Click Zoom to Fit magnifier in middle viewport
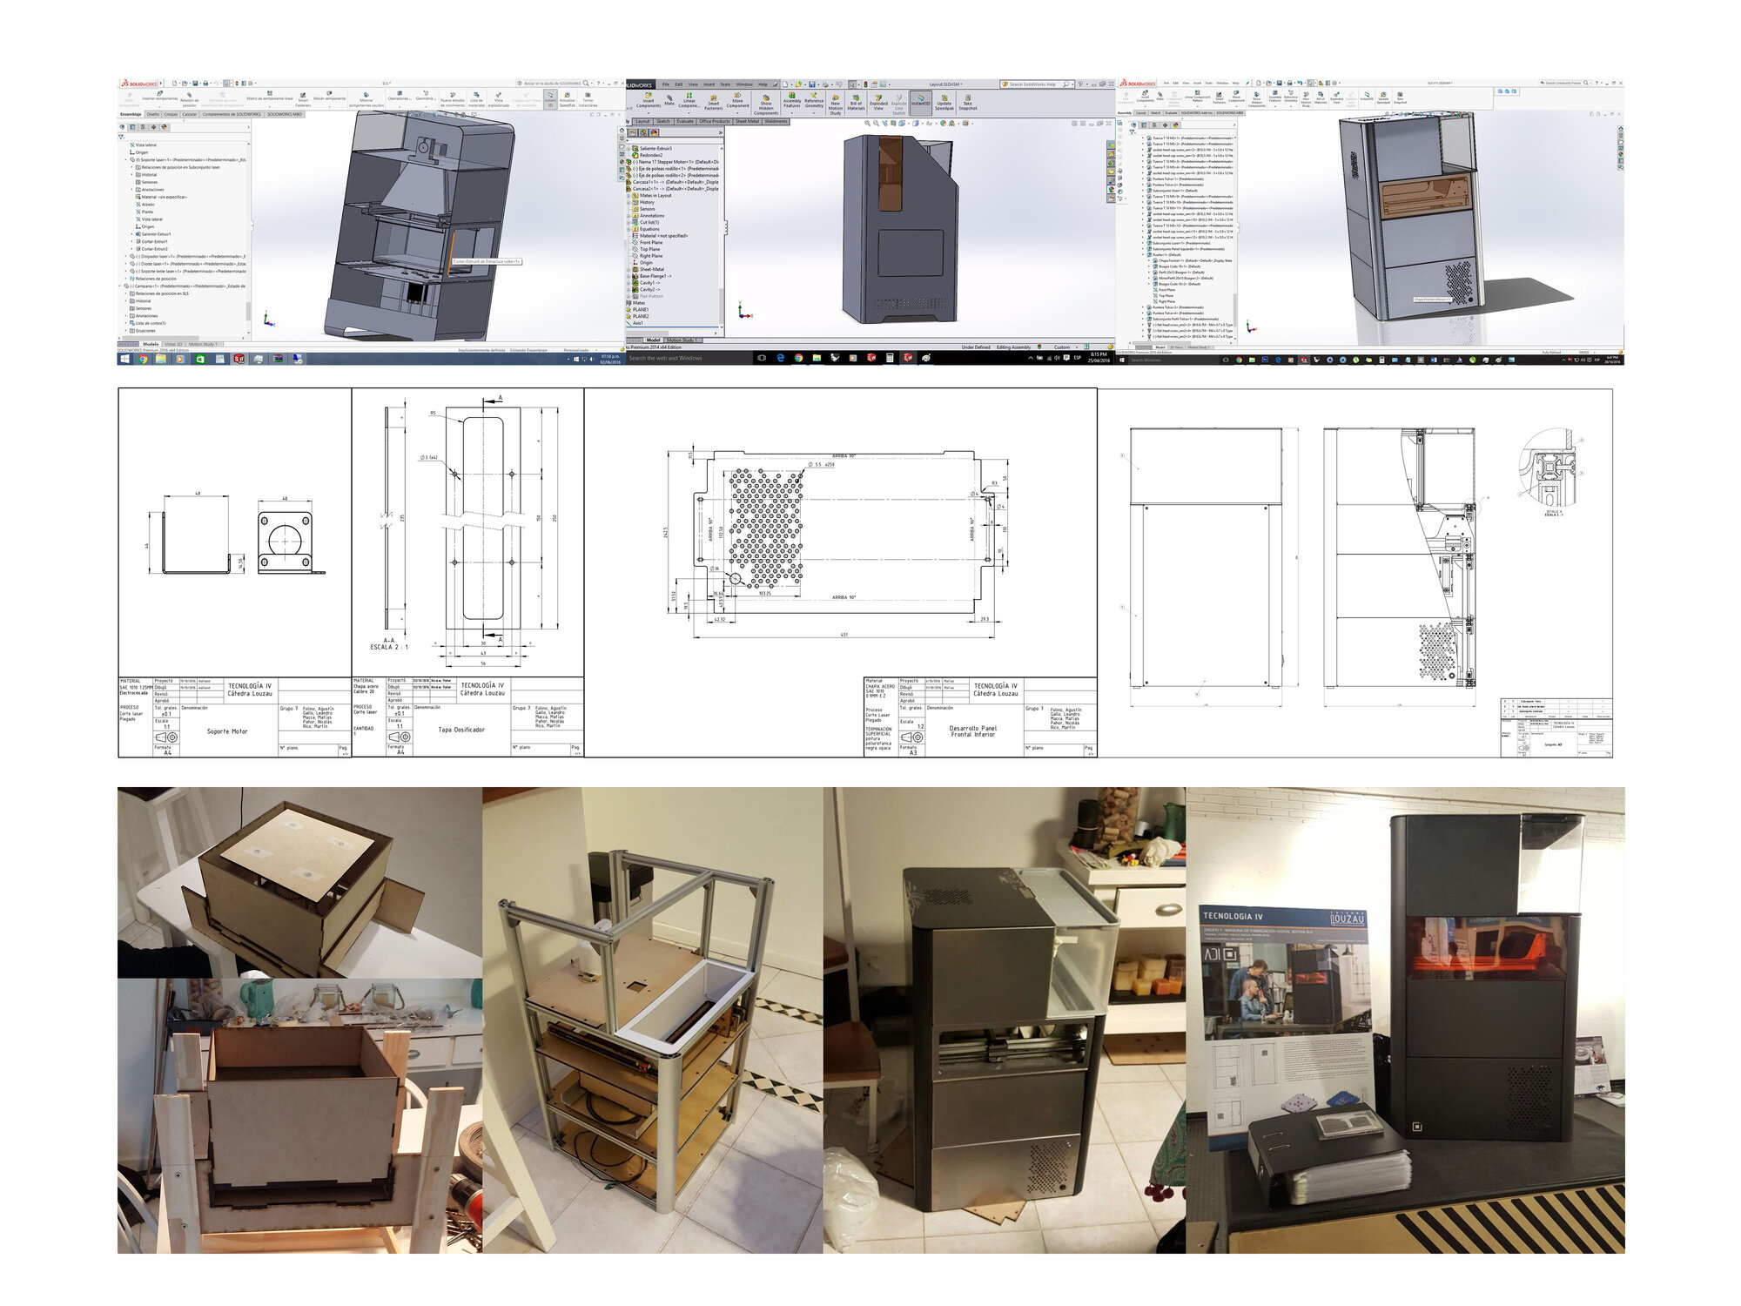The height and width of the screenshot is (1306, 1741). (867, 123)
